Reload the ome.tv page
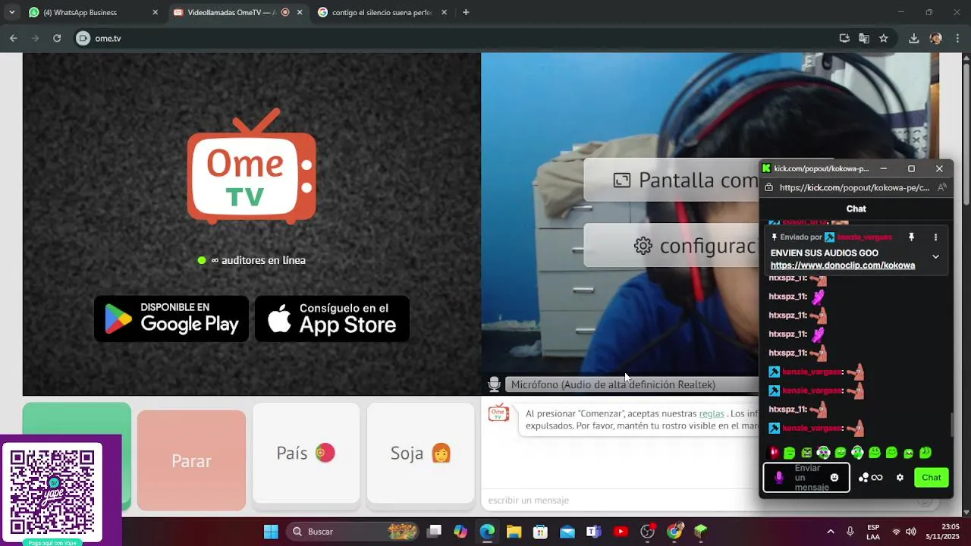 click(x=57, y=38)
